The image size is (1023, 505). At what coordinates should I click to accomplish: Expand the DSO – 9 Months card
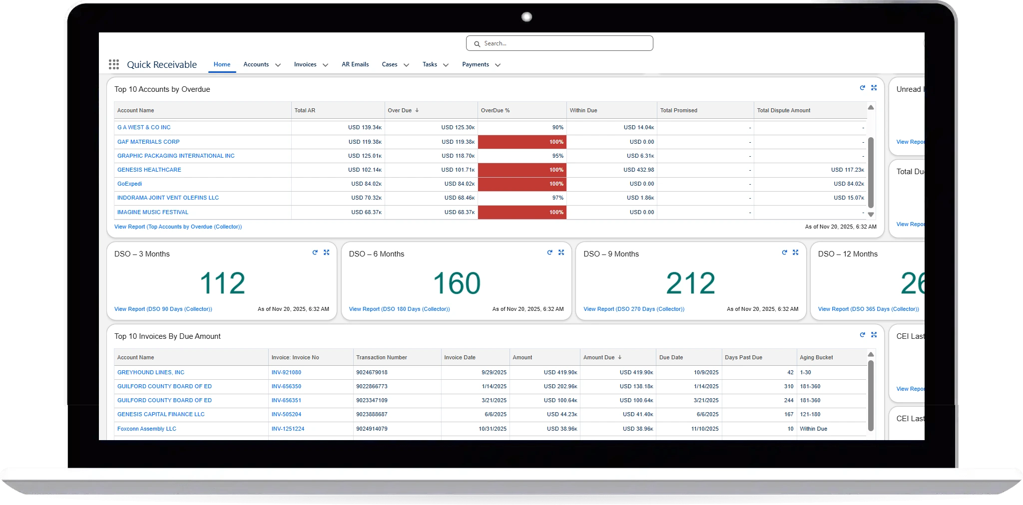pos(795,252)
